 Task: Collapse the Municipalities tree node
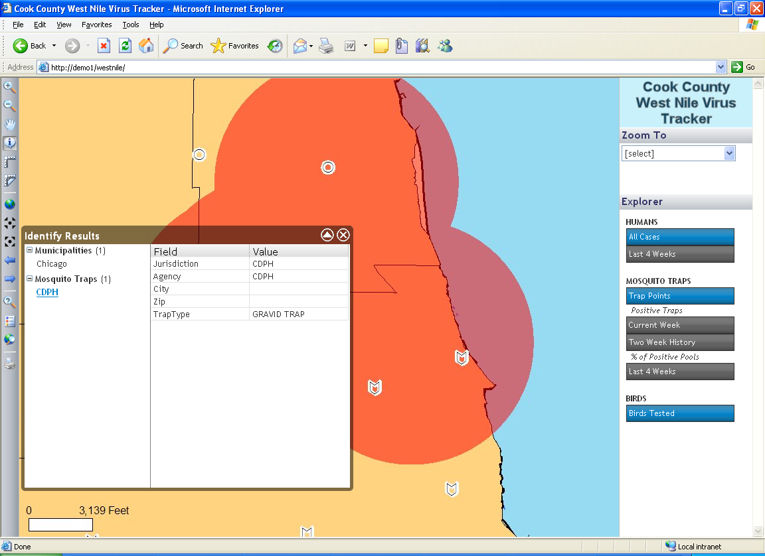[30, 250]
